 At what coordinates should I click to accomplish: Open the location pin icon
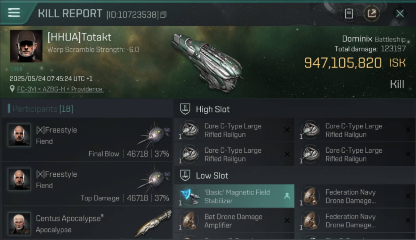(12, 89)
